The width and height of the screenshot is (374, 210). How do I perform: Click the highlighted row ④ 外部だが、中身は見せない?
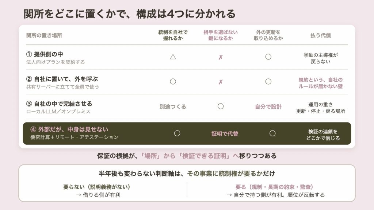click(187, 133)
